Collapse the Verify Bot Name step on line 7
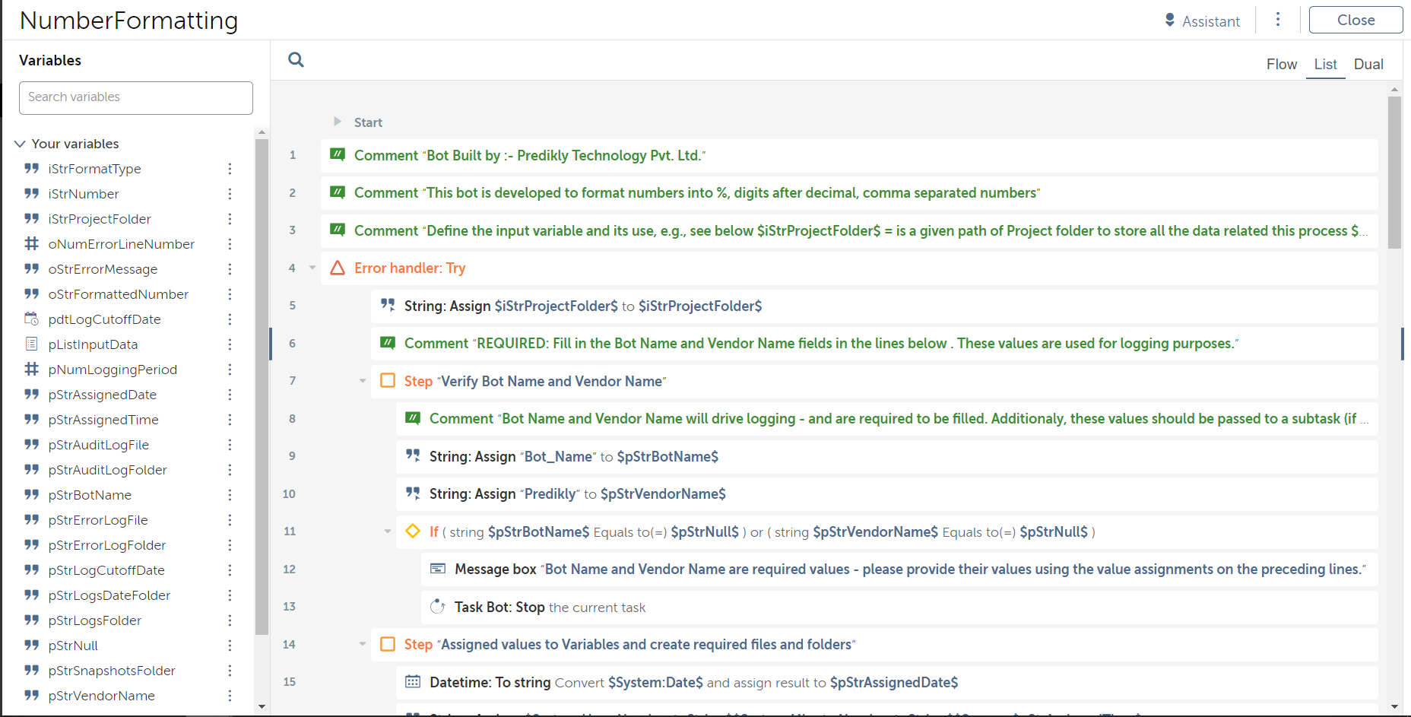The image size is (1411, 717). 363,381
